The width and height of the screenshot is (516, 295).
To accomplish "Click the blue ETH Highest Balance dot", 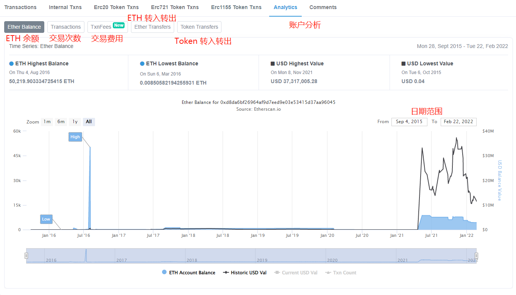I will click(11, 63).
